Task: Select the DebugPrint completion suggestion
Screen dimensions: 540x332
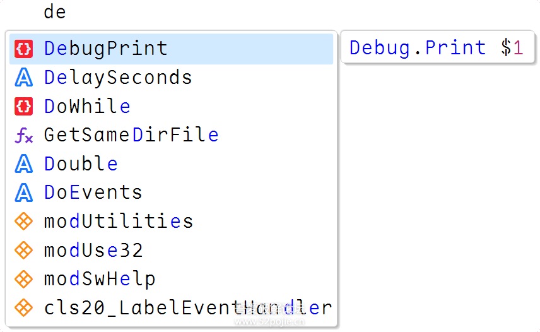Action: 106,49
